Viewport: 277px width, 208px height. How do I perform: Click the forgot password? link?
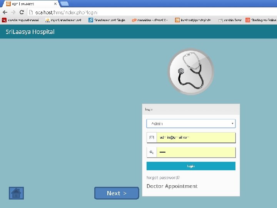163,178
